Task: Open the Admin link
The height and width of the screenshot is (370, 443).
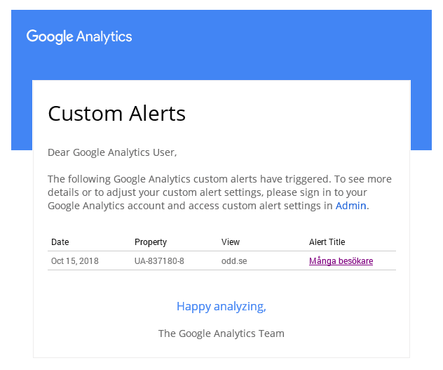Action: pos(350,206)
